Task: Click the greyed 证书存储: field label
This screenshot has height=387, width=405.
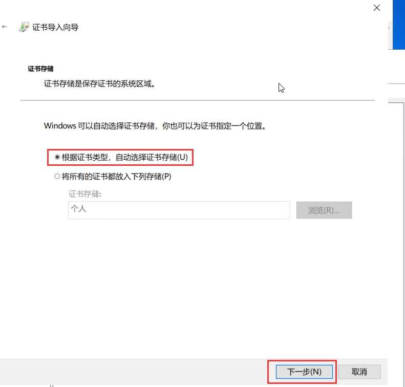Action: 84,194
